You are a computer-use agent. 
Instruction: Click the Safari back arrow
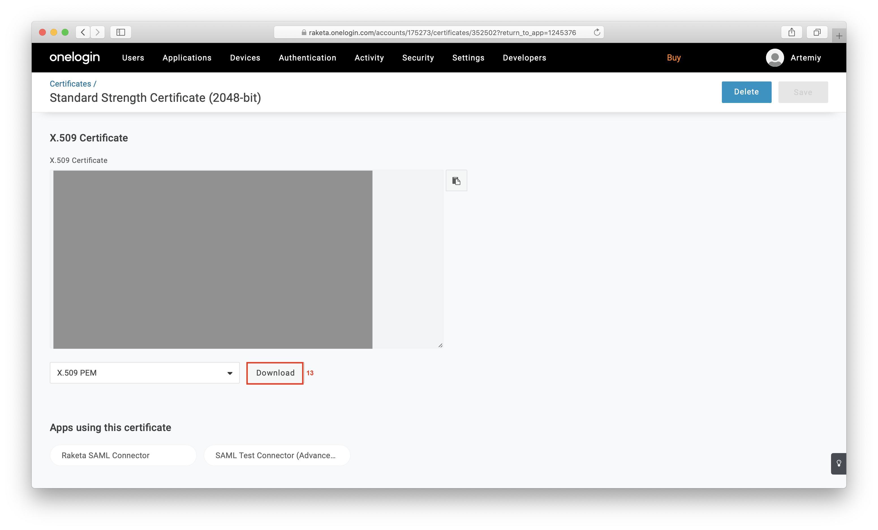click(x=83, y=33)
